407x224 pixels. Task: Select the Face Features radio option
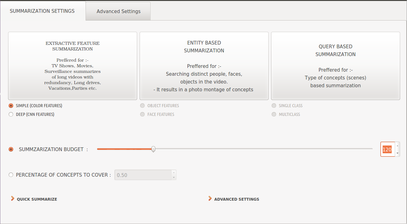143,114
